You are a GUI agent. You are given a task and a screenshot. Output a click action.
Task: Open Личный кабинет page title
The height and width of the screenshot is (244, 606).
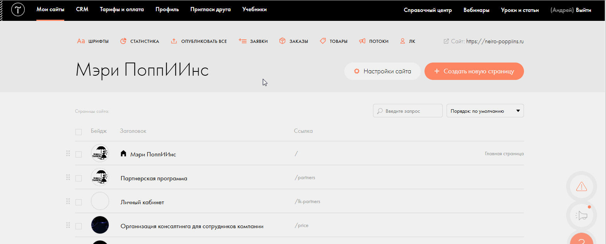[x=142, y=202]
